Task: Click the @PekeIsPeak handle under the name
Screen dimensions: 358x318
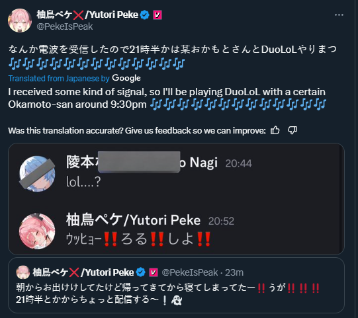Action: coord(65,26)
